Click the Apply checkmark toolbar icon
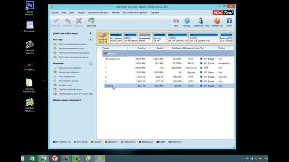The width and height of the screenshot is (289, 162). (56, 21)
